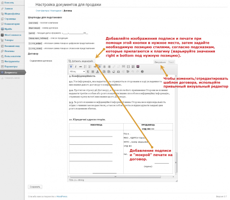
Task: Toggle the kitchen sink toolbar row
Action: (133, 67)
